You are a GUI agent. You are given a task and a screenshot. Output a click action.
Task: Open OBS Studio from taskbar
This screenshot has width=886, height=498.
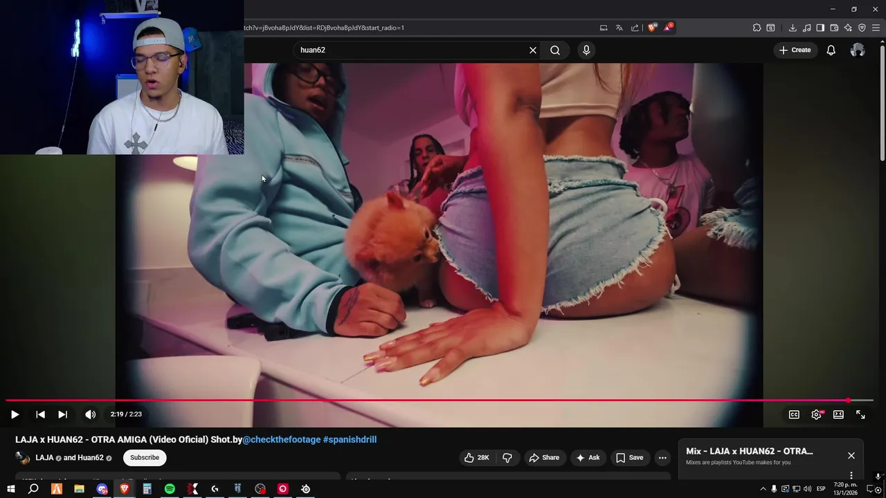click(260, 489)
